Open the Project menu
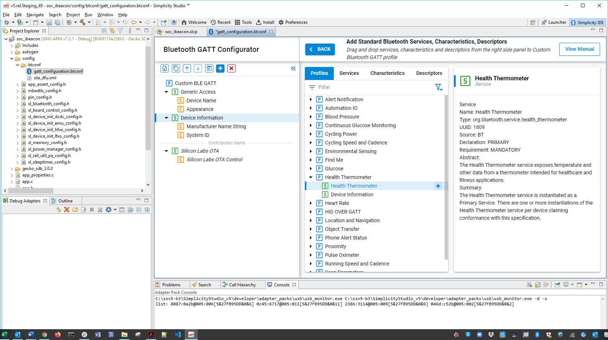Screen dimensions: 608x340 pyautogui.click(x=73, y=15)
